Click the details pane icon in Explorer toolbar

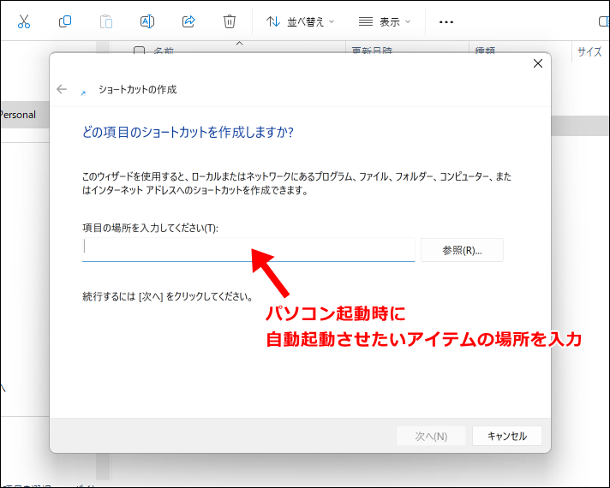pos(604,21)
